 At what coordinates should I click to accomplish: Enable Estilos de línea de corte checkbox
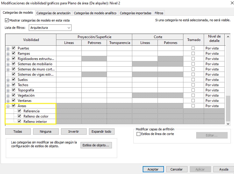pyautogui.click(x=139, y=134)
